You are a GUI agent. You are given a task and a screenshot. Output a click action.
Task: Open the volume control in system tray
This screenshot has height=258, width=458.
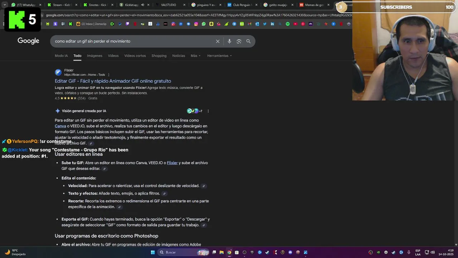[433, 252]
